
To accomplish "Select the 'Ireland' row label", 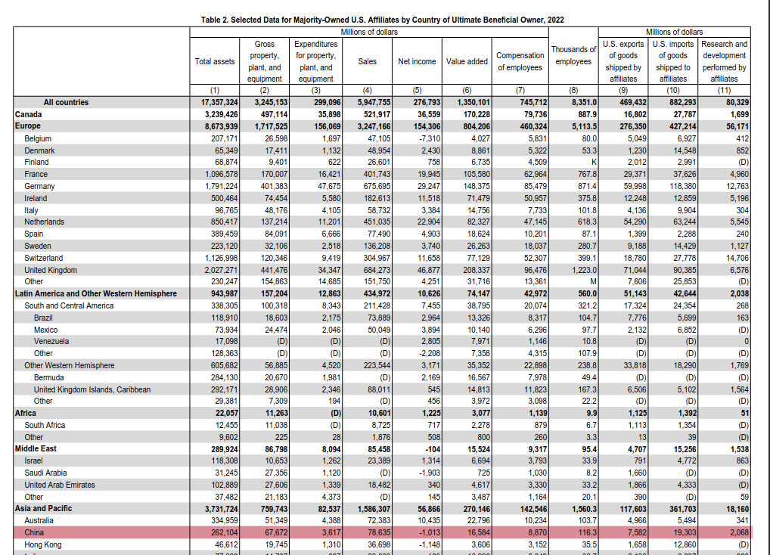I will (36, 198).
